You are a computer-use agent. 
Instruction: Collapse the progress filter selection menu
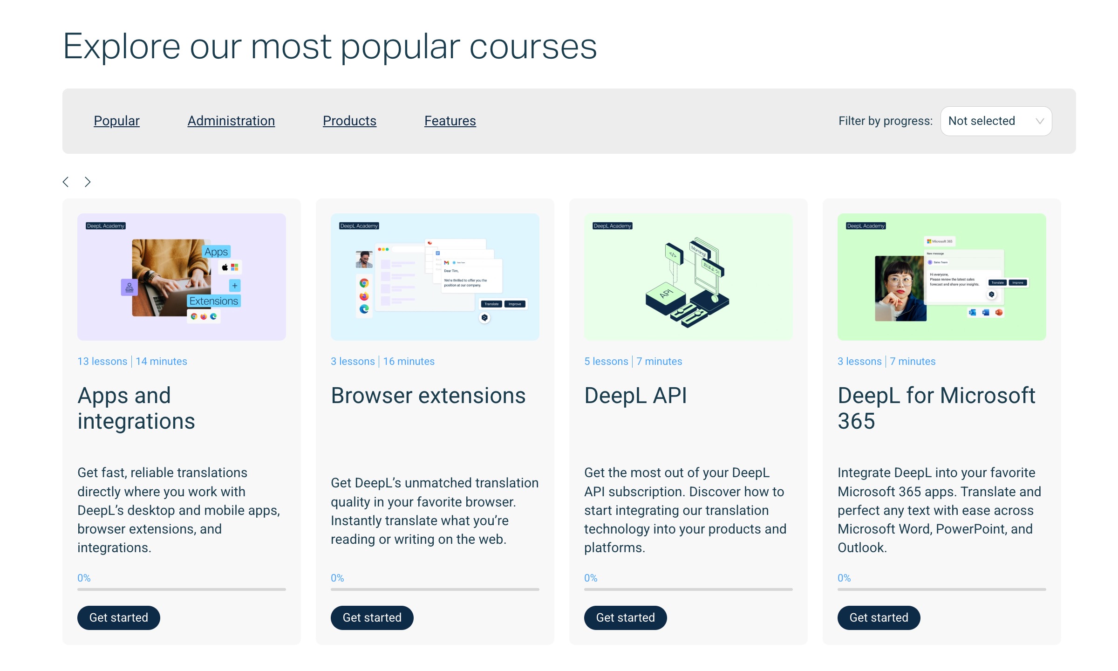995,121
